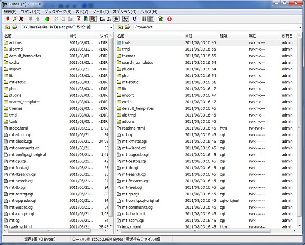Open the local change-folder icon
This screenshot has height=245, width=305.
pyautogui.click(x=15, y=27)
